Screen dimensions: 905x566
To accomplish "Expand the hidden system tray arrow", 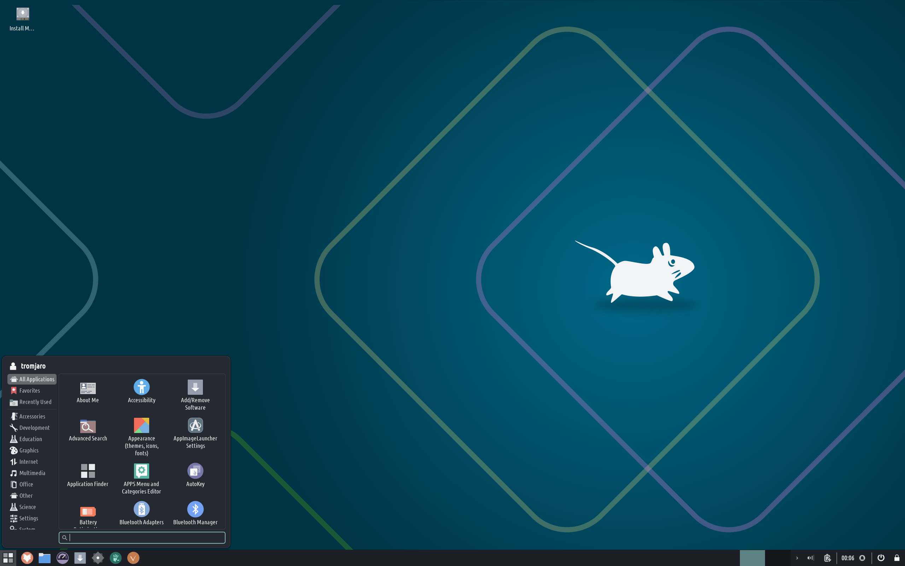I will tap(797, 558).
